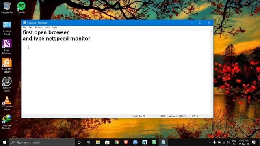Open the taskbar clock and date
The image size is (260, 146).
point(244,142)
